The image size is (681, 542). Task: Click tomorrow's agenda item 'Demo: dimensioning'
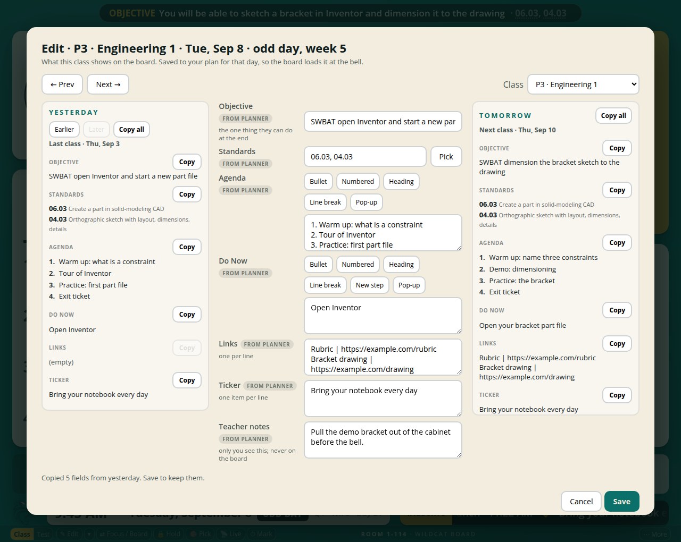pos(522,269)
